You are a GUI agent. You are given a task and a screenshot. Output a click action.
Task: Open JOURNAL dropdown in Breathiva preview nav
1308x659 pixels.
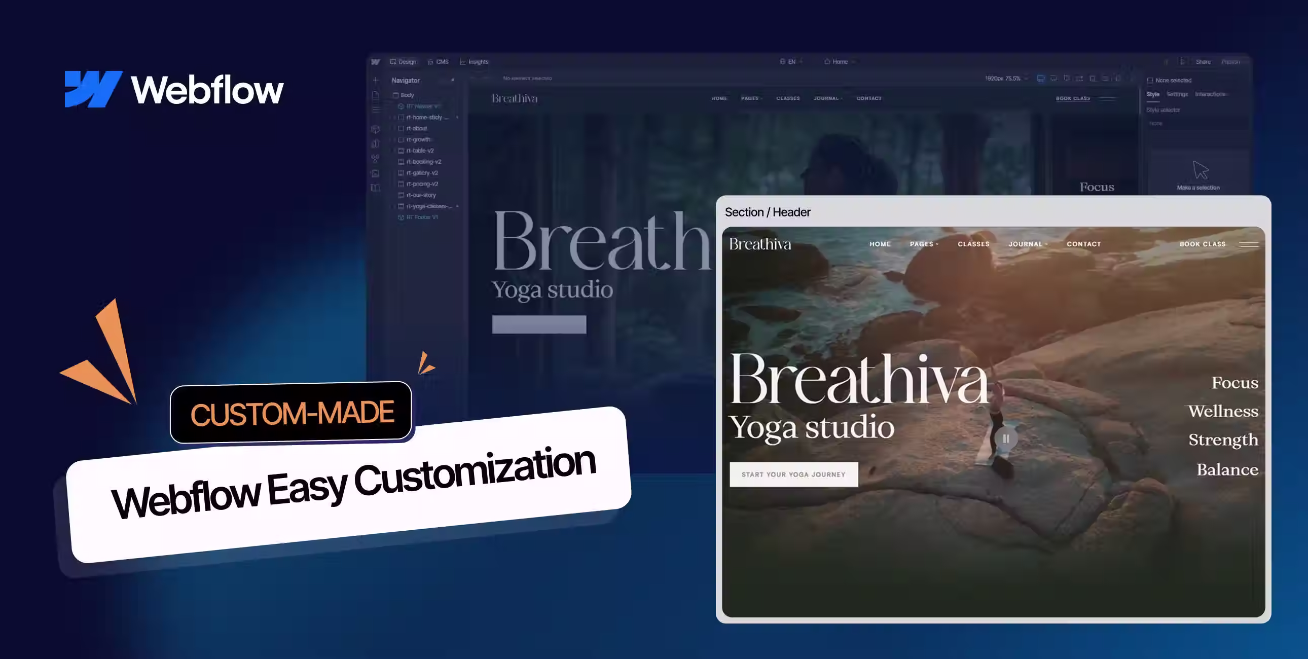(x=1028, y=244)
